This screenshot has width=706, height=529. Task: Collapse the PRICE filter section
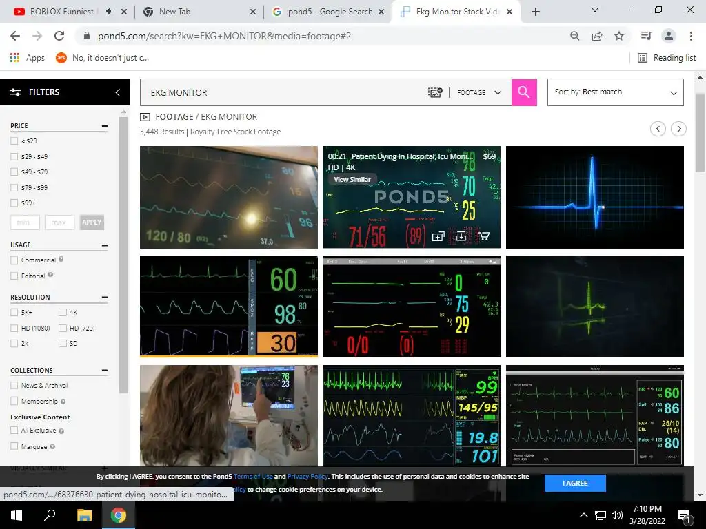click(x=105, y=126)
